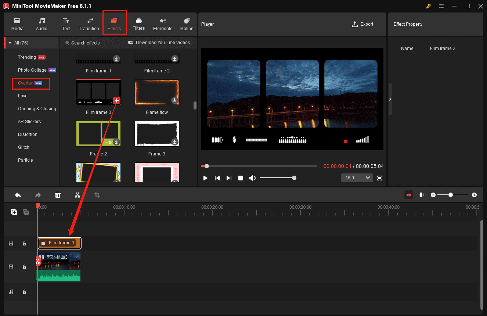Click the vertical marker icon beside snapping
This screenshot has height=316, width=487.
pyautogui.click(x=421, y=195)
